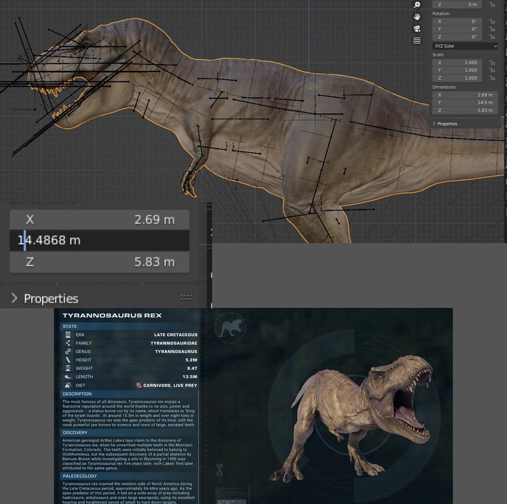The image size is (507, 504).
Task: Click the dinosaur silhouette emblem
Action: point(230,327)
